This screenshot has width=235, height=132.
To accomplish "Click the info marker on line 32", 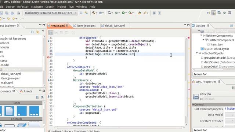I will click(48, 41).
